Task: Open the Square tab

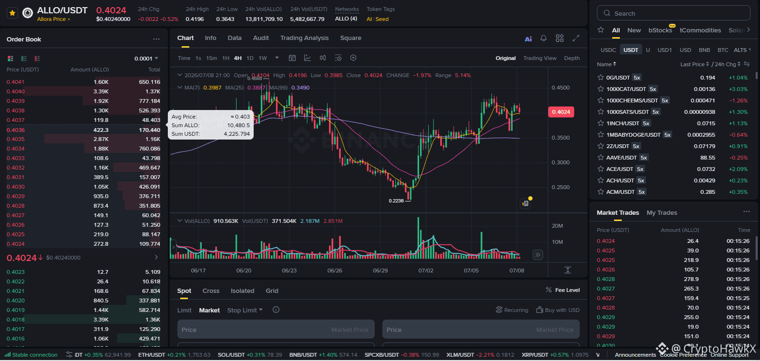Action: [x=350, y=38]
